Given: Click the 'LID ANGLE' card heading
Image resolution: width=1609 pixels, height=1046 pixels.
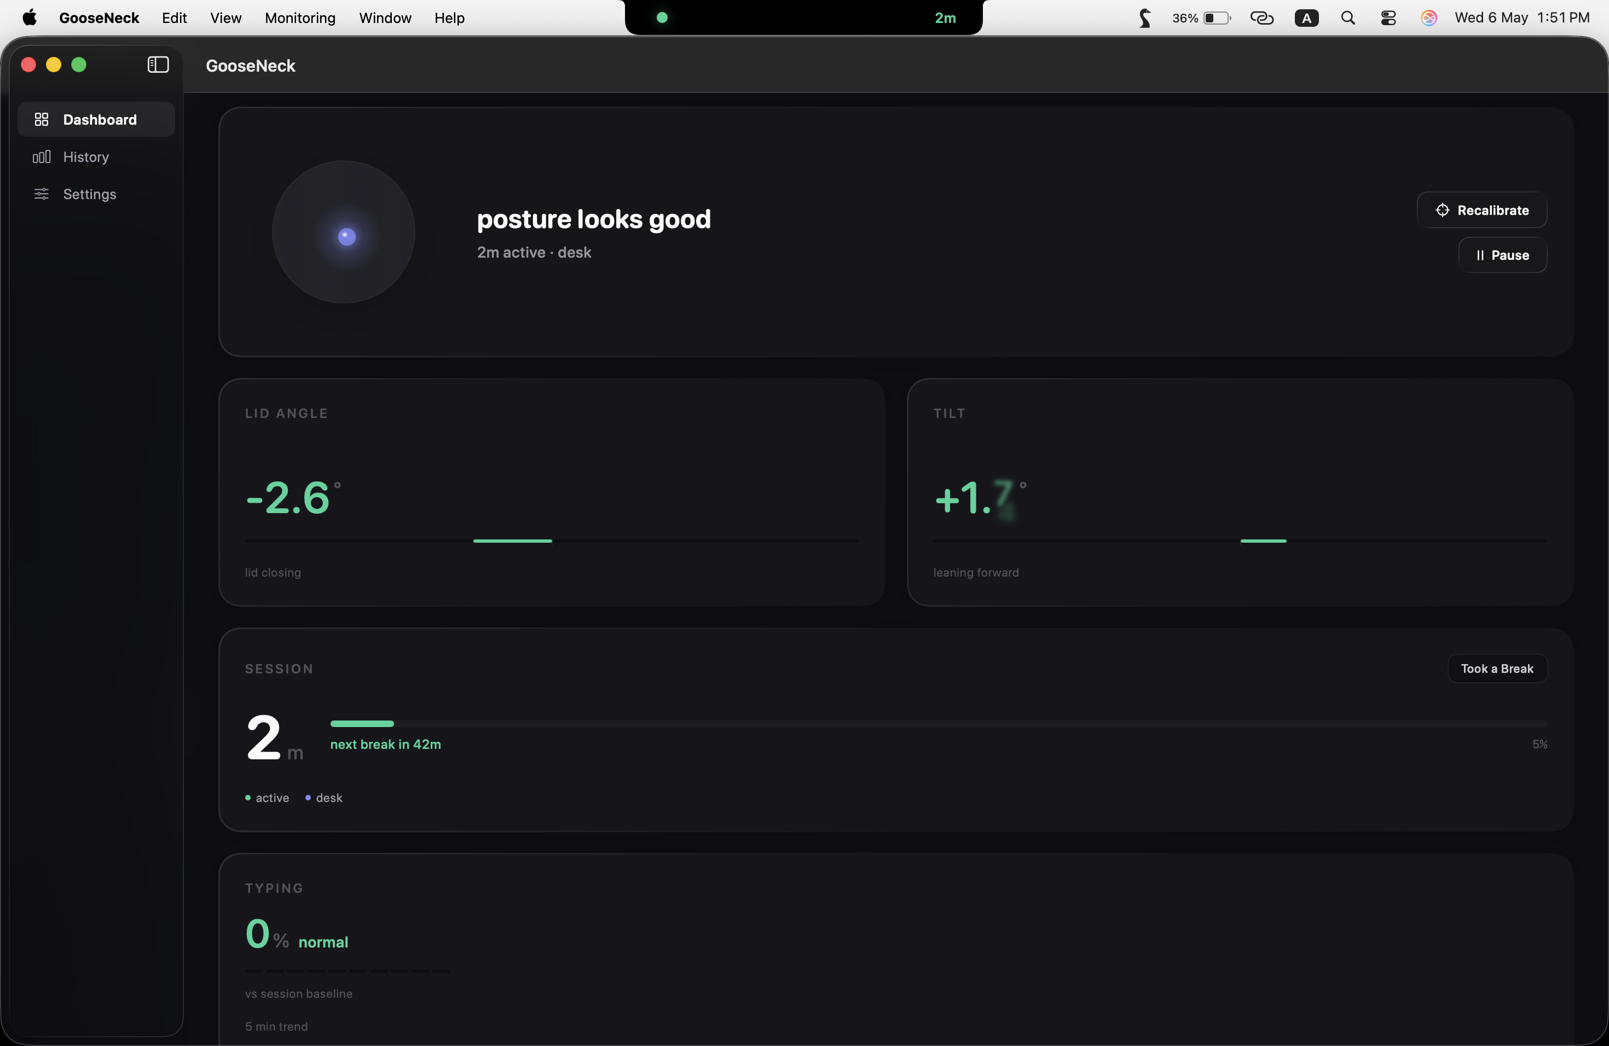Looking at the screenshot, I should tap(287, 414).
